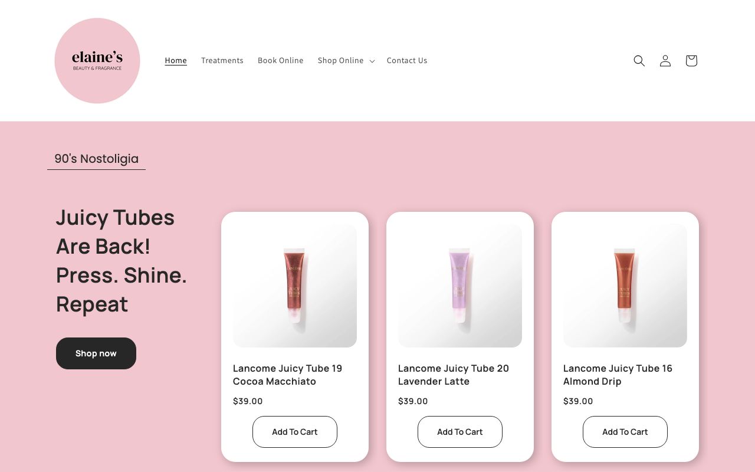
Task: Open the Lavender Latte product image
Action: click(460, 286)
